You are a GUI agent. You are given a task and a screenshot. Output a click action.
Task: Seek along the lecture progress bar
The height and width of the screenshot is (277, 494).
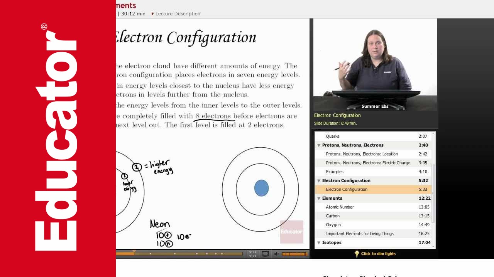pyautogui.click(x=179, y=254)
